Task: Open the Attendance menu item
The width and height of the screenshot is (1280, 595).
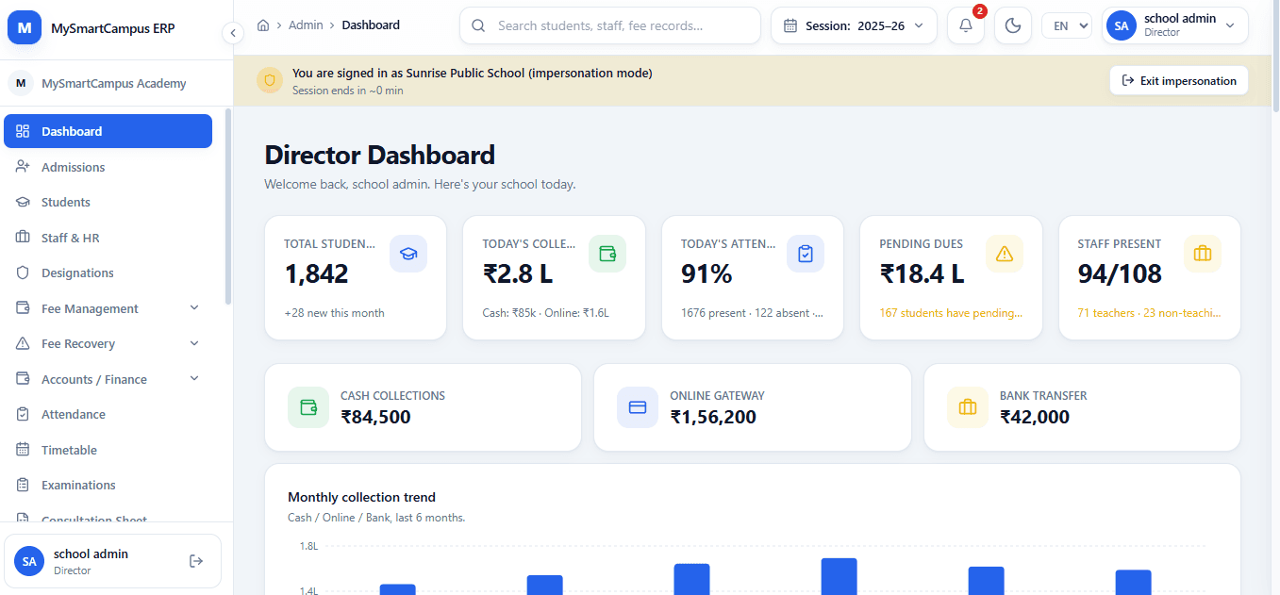Action: pyautogui.click(x=108, y=414)
